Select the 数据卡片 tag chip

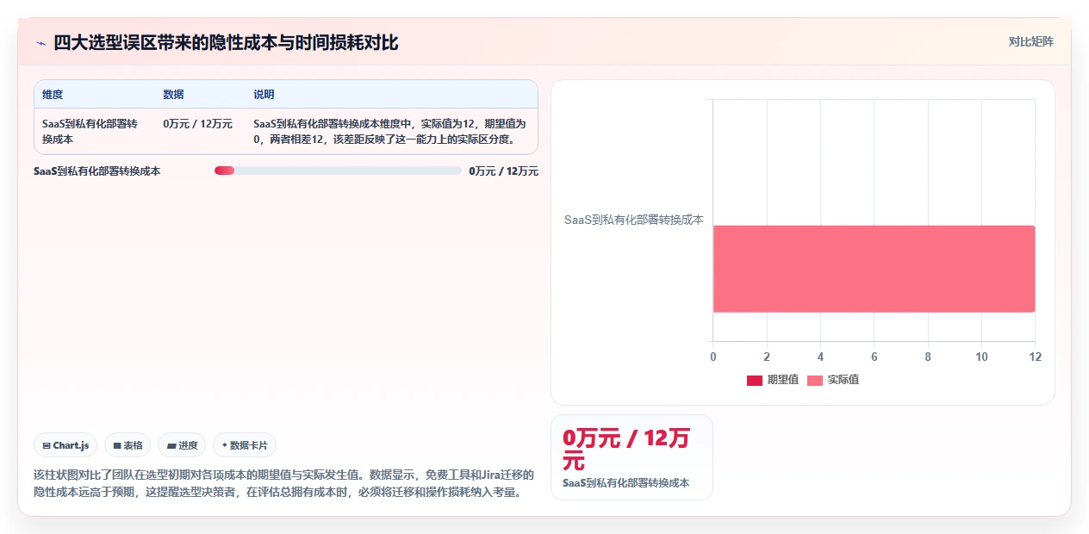[245, 445]
